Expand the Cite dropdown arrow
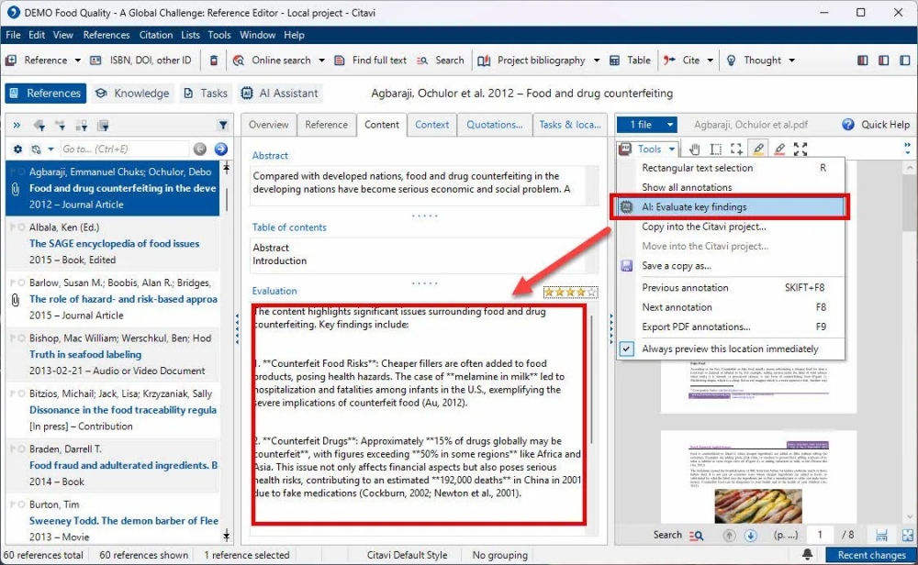 coord(711,61)
